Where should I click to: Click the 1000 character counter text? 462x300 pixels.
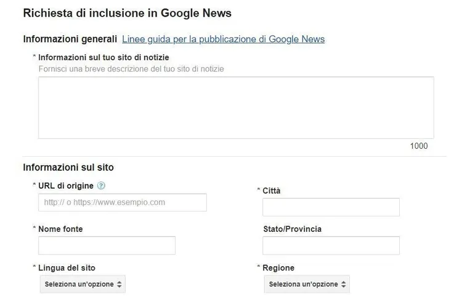[x=419, y=146]
